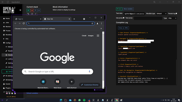This screenshot has height=102, width=182.
Task: Click Show variables button
Action: [x=128, y=9]
